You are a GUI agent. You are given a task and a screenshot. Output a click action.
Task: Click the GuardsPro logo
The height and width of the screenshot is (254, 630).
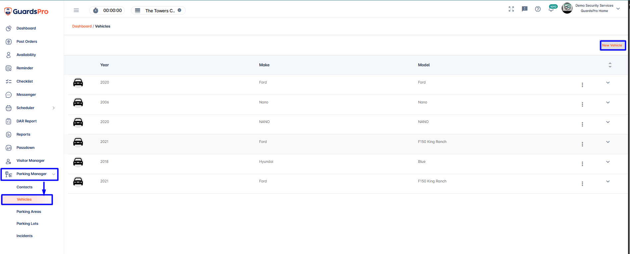[26, 11]
